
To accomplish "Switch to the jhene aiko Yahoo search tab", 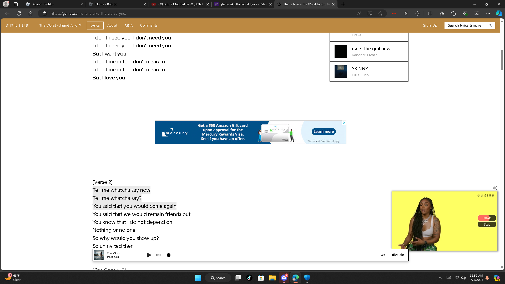I will pyautogui.click(x=243, y=4).
